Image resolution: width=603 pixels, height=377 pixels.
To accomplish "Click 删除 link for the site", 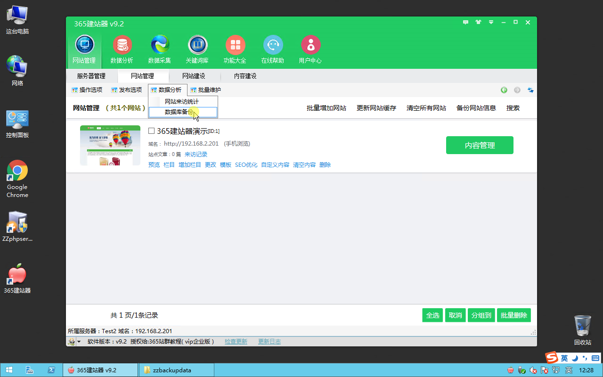I will (x=325, y=165).
